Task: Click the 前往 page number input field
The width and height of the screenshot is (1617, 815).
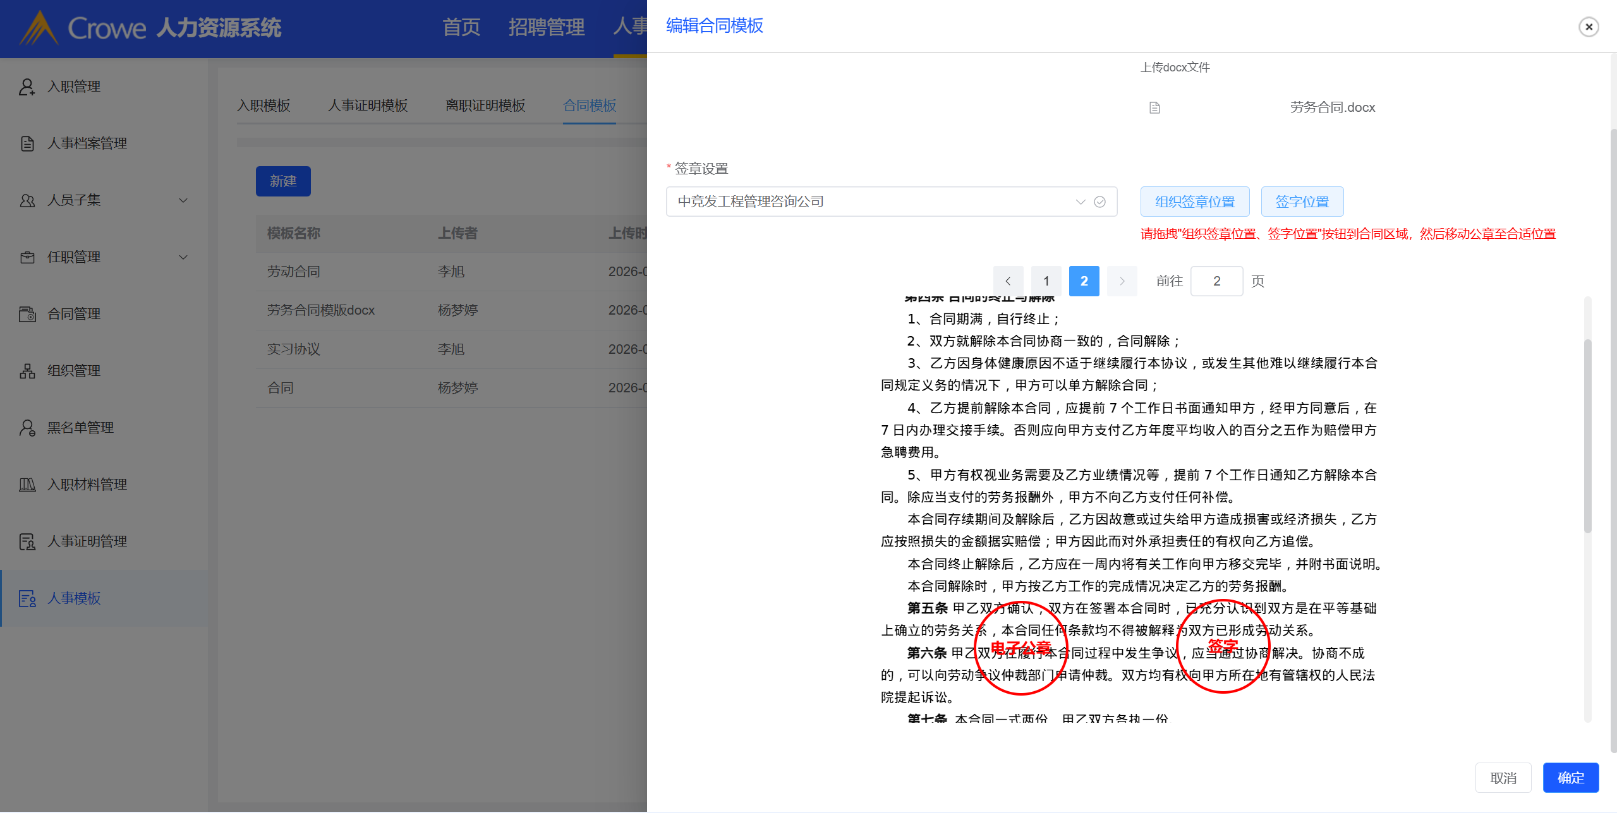Action: tap(1216, 281)
